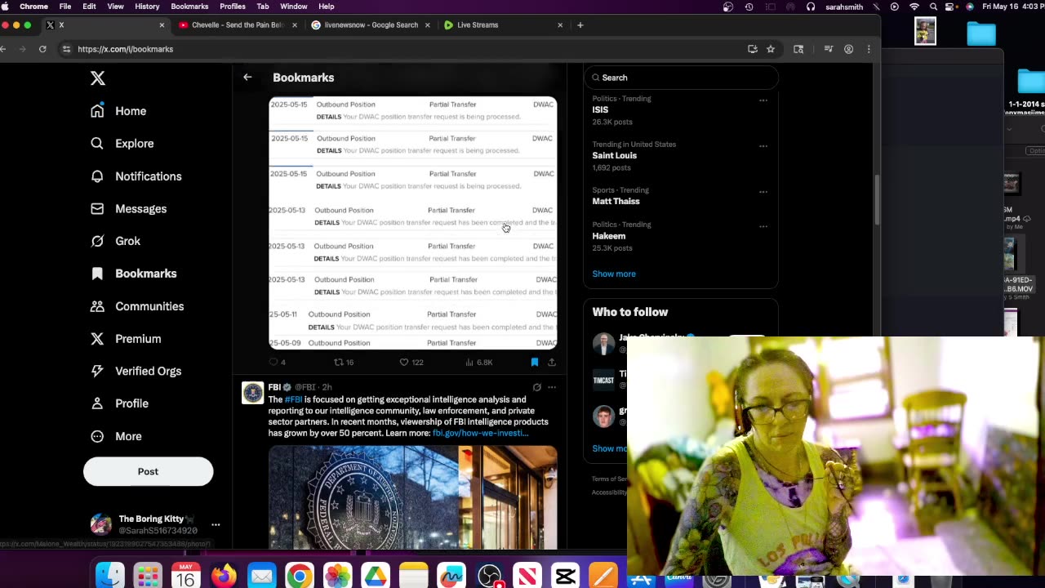1045x588 pixels.
Task: Open a new Chrome tab
Action: tap(580, 25)
